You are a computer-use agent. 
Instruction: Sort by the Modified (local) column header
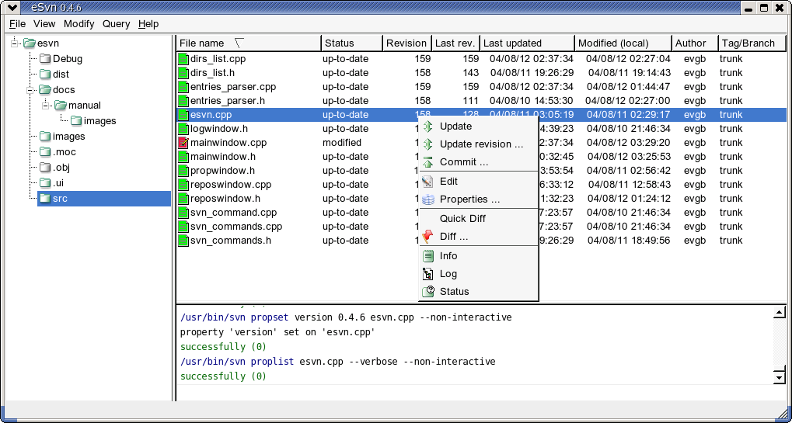coord(623,43)
